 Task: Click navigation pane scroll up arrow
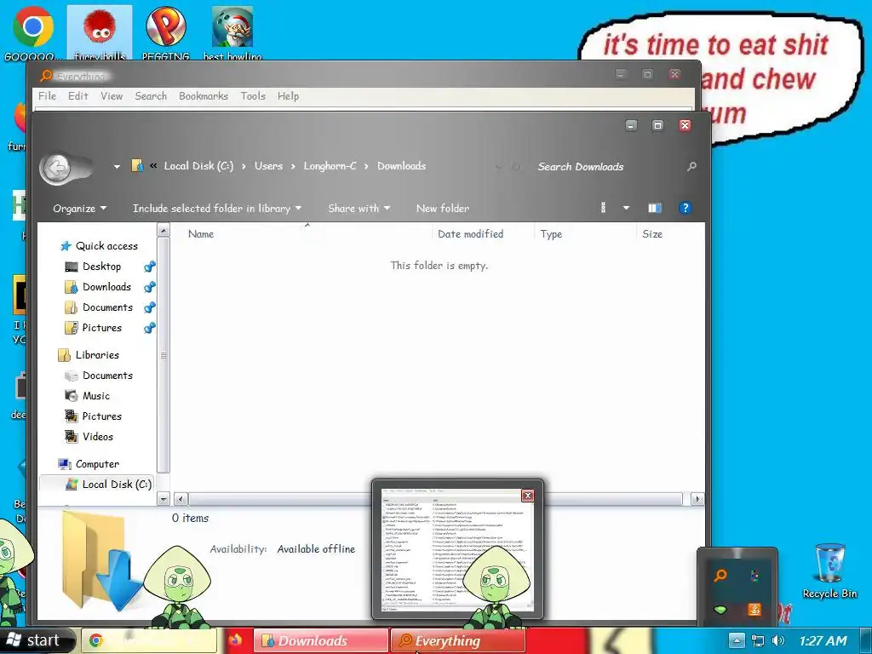(x=163, y=230)
